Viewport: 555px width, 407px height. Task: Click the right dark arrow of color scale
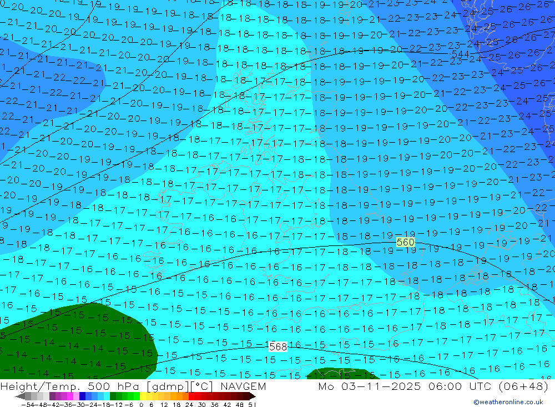pos(252,396)
